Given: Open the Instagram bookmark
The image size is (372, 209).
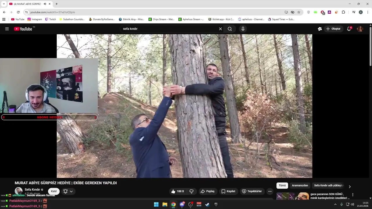Looking at the screenshot, I should tap(35, 19).
